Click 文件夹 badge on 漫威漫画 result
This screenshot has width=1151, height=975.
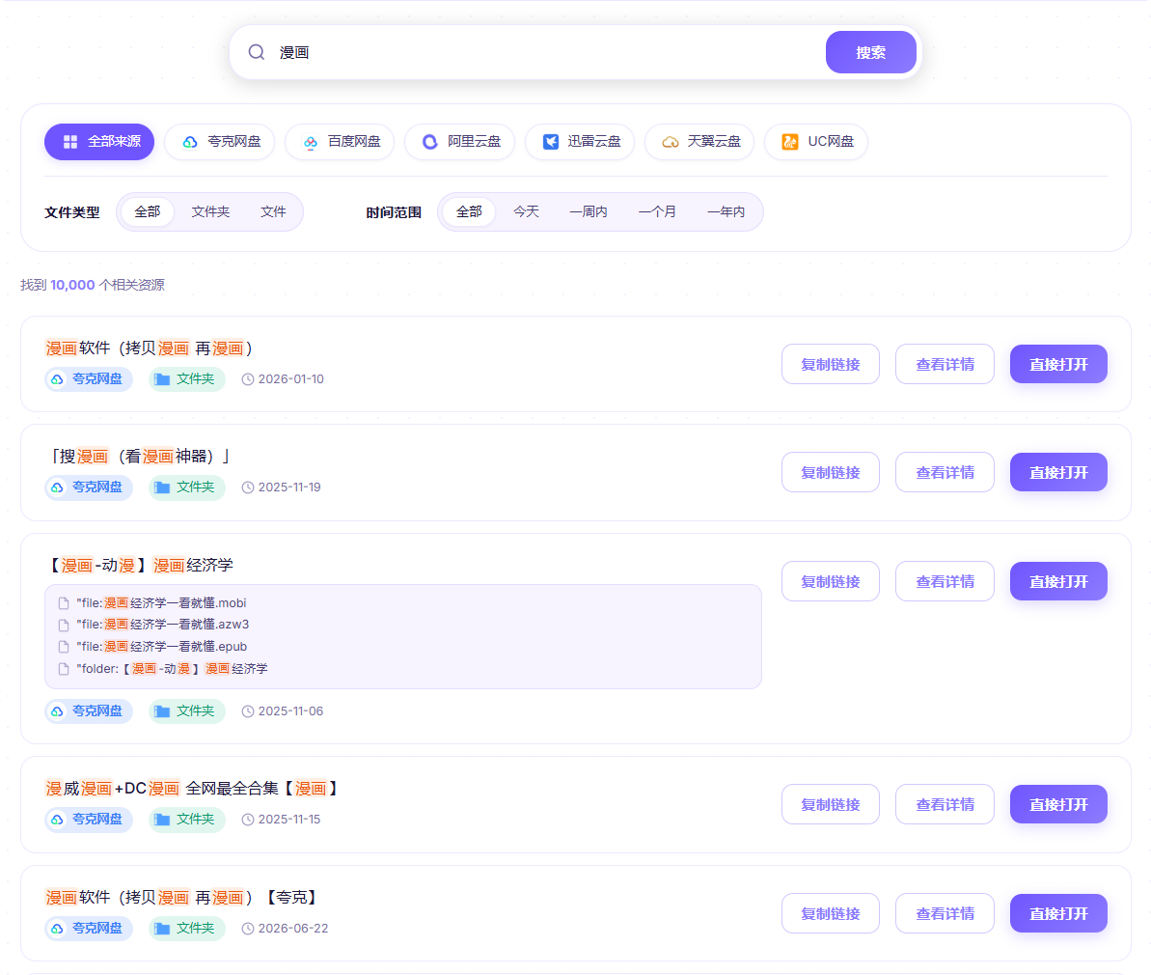pyautogui.click(x=186, y=820)
